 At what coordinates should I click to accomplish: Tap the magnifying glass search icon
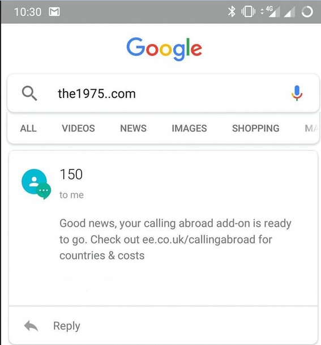(29, 93)
